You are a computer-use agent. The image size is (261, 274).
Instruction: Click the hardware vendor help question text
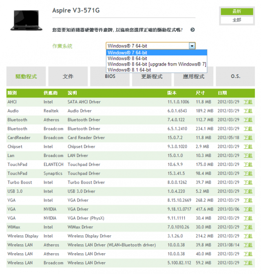[117, 30]
